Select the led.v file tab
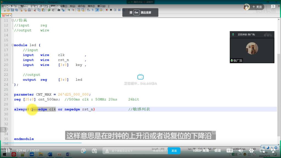This screenshot has width=281, height=158. point(7,16)
